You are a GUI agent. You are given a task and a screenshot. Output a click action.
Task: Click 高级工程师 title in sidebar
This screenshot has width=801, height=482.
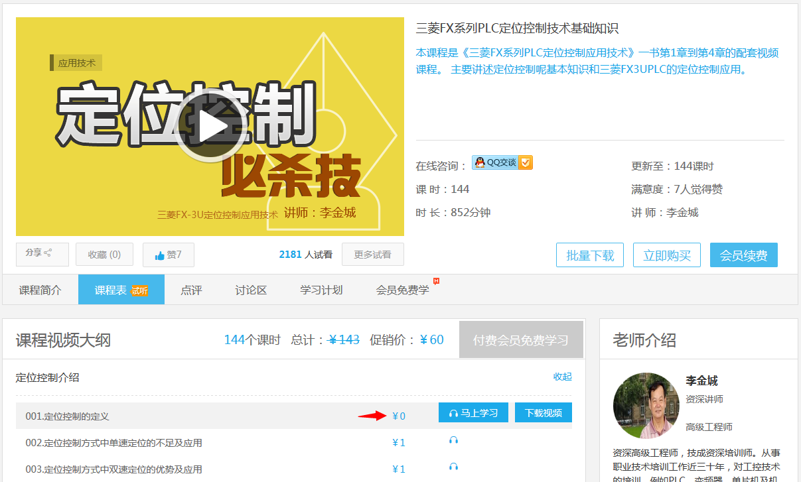click(709, 427)
